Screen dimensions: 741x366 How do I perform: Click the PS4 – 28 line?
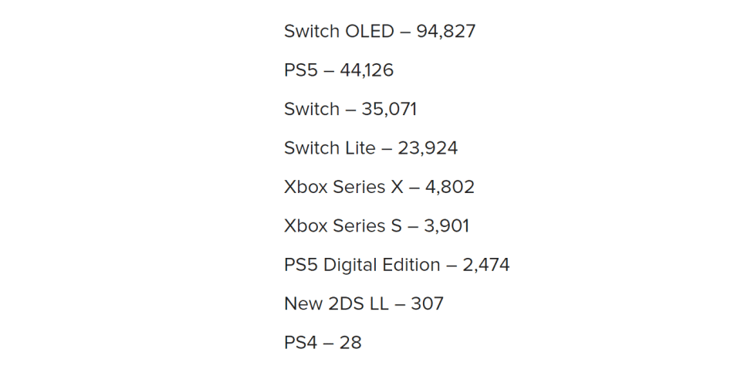[323, 343]
